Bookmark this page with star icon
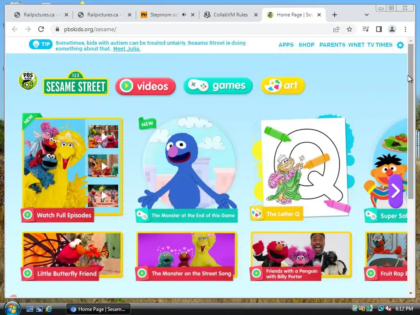 349,29
